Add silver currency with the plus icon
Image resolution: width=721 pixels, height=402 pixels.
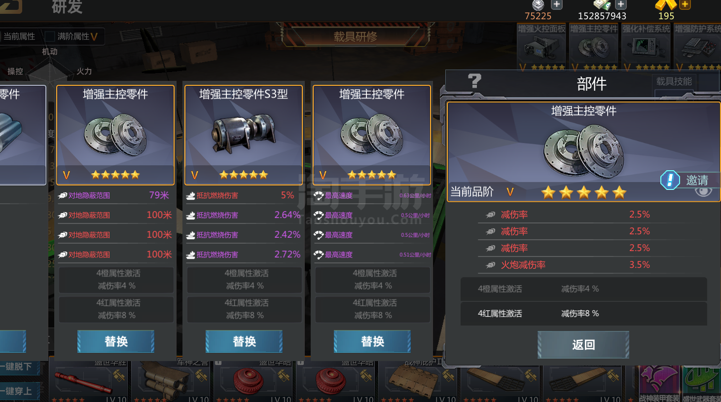click(x=557, y=4)
